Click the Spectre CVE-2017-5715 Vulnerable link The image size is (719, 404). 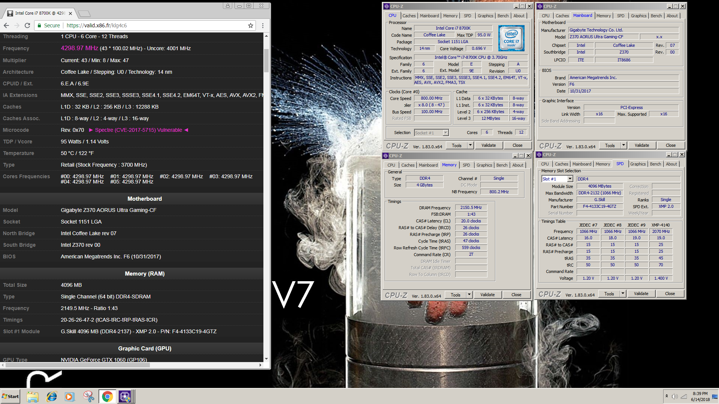138,130
